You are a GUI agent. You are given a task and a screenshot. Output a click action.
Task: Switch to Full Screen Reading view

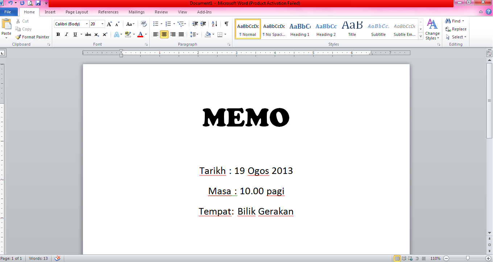click(x=404, y=258)
